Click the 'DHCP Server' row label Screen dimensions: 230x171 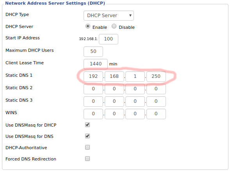pos(19,26)
